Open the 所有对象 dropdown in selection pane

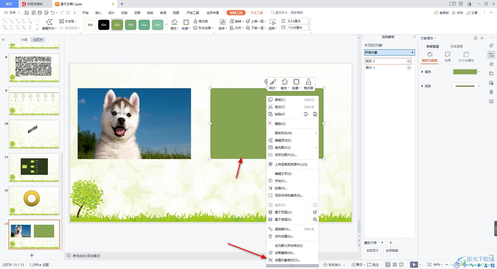pyautogui.click(x=389, y=53)
